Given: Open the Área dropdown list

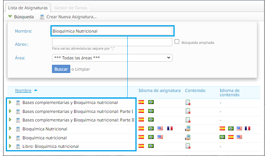Looking at the screenshot, I should [112, 58].
